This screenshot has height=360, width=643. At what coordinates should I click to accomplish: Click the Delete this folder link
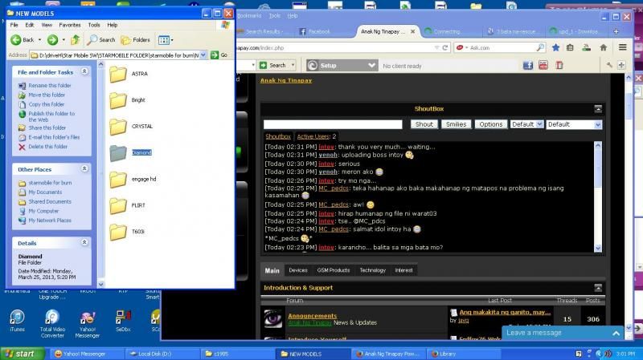(x=47, y=147)
